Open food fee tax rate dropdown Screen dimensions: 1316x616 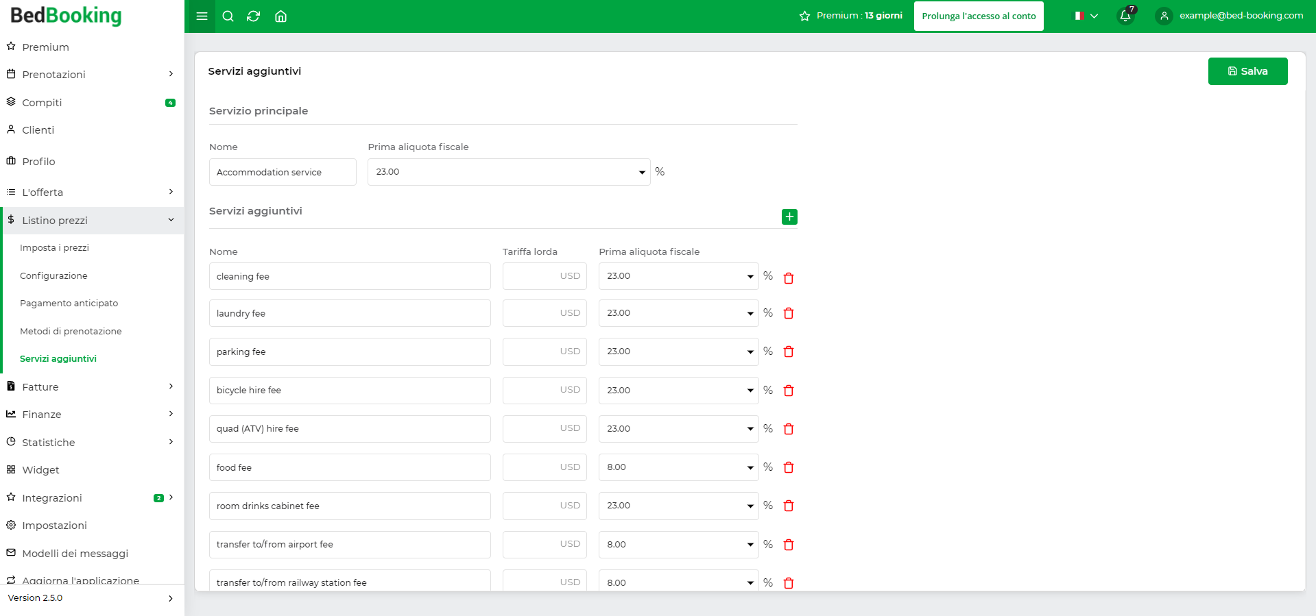[x=678, y=467]
